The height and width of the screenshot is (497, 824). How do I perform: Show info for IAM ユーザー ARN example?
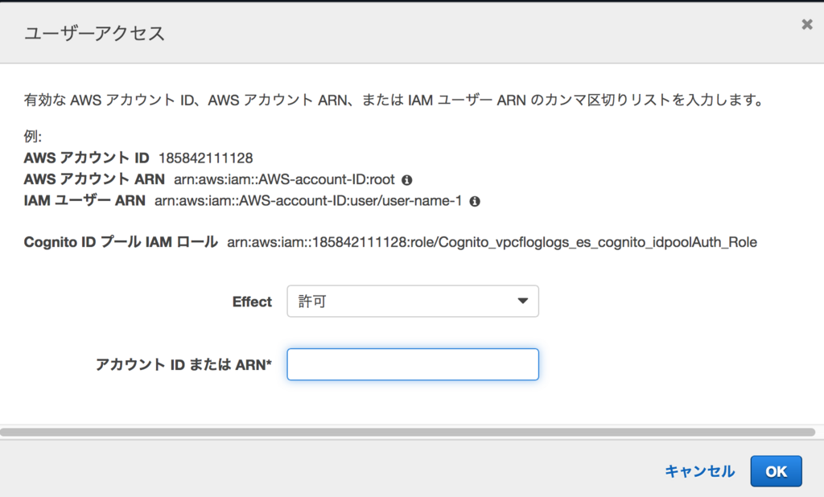(475, 201)
